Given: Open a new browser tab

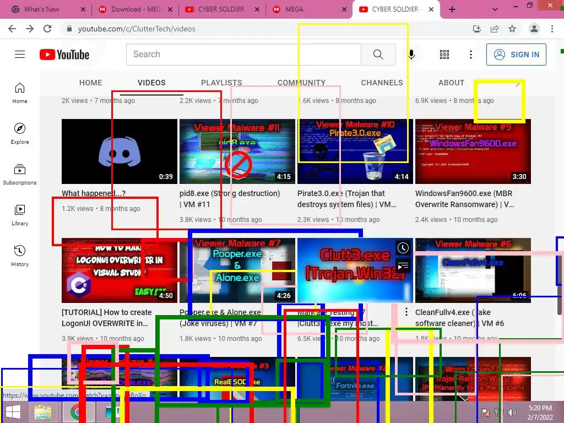Looking at the screenshot, I should (452, 9).
